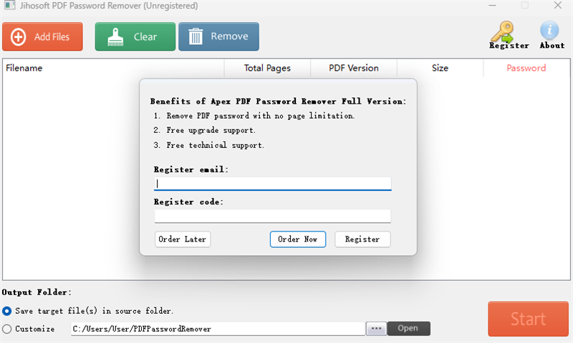Open the output folder with Open
Image resolution: width=573 pixels, height=343 pixels.
tap(408, 329)
